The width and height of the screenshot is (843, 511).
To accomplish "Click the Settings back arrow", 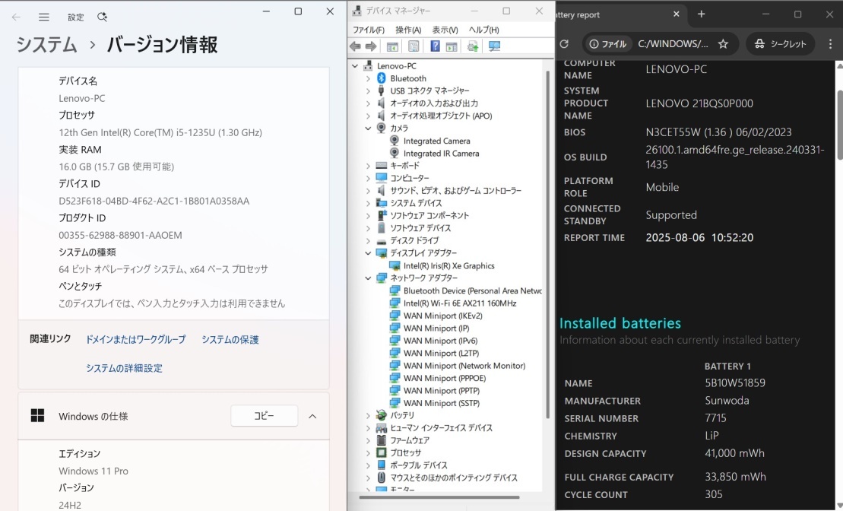I will coord(16,17).
